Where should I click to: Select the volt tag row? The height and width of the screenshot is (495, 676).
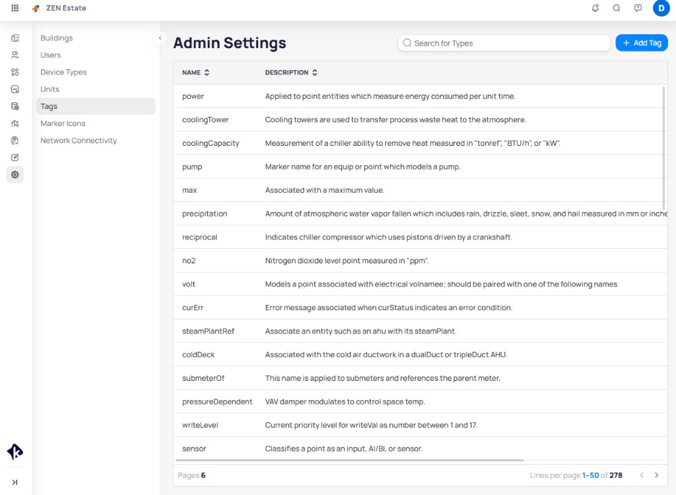point(421,284)
